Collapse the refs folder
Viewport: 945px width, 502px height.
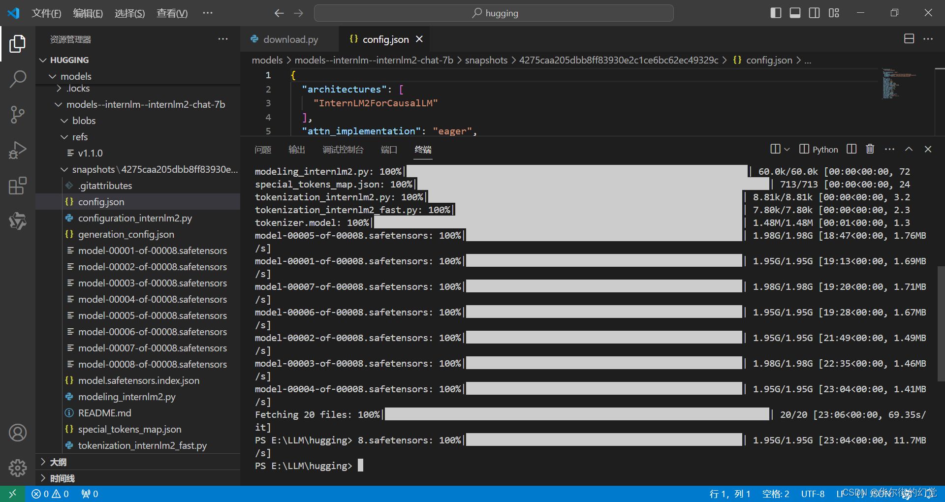138,137
